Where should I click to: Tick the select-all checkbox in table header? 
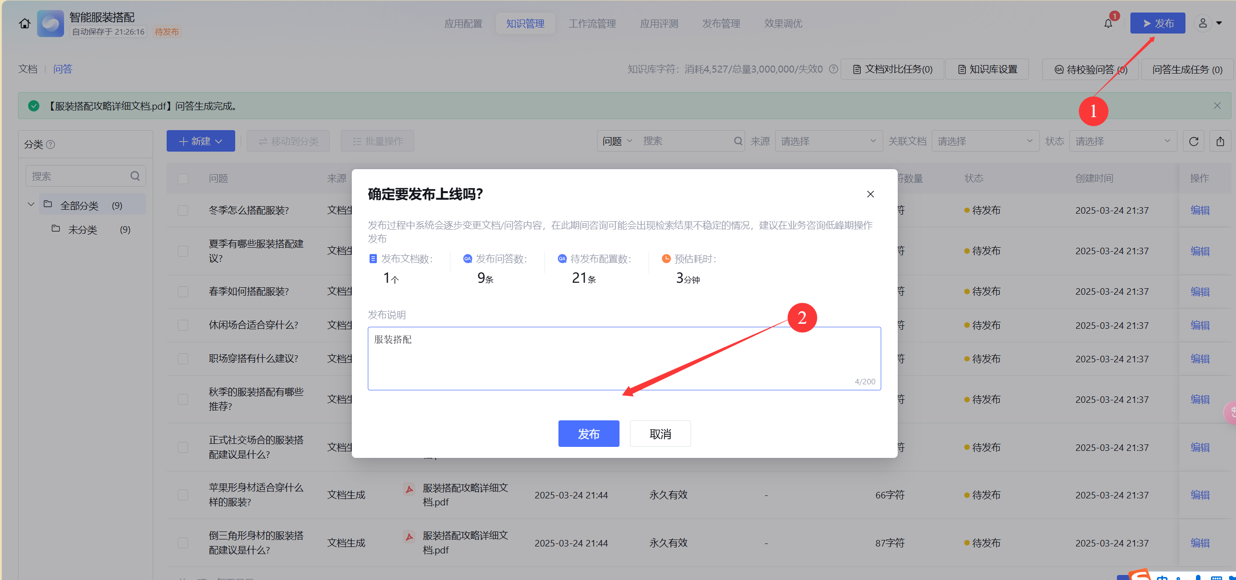click(183, 179)
